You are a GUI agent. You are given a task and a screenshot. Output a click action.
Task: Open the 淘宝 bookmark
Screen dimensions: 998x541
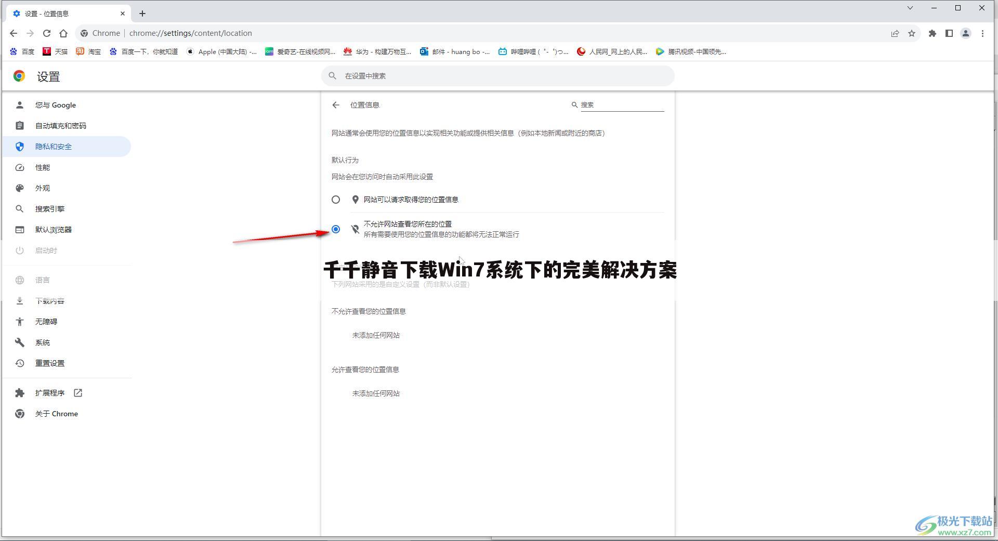pyautogui.click(x=88, y=51)
